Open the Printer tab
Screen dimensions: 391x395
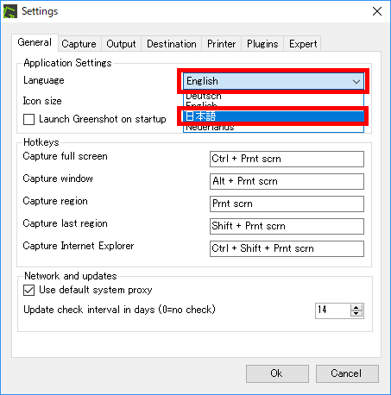[x=221, y=44]
